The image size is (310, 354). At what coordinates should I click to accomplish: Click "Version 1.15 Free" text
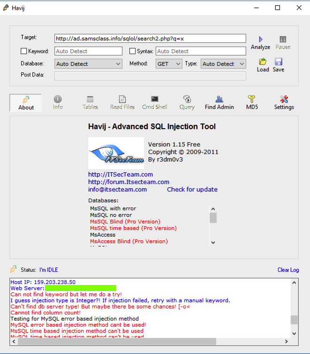[x=174, y=144]
